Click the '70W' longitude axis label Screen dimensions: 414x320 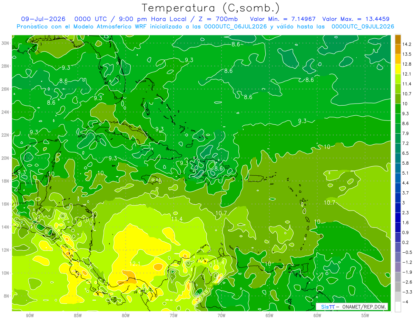tap(221, 316)
